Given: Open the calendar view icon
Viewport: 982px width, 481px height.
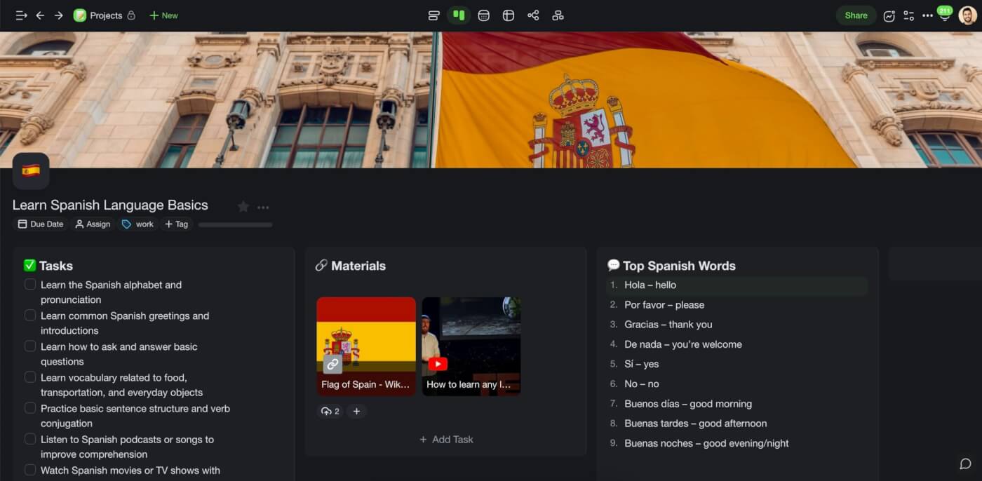Looking at the screenshot, I should [483, 15].
